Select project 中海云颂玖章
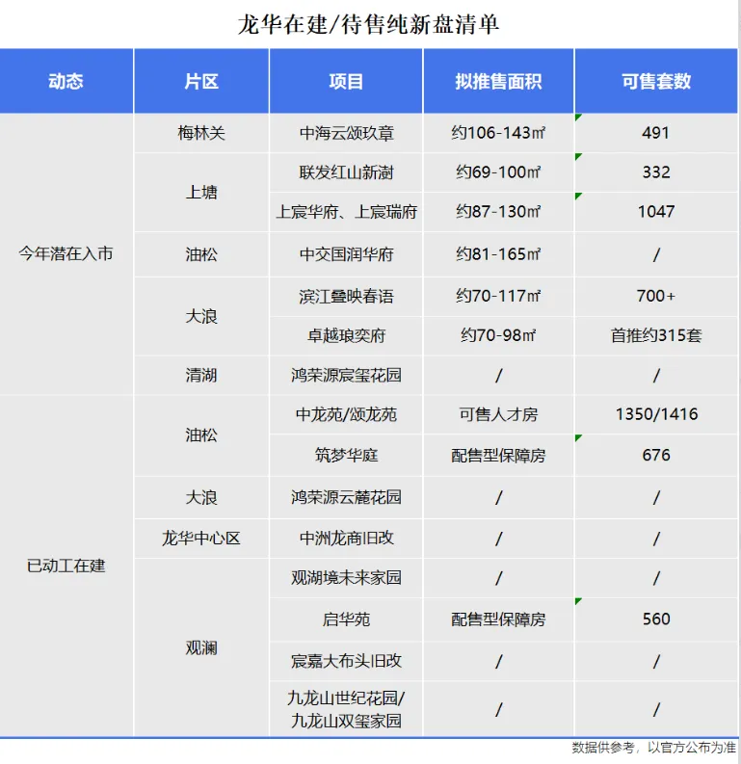The height and width of the screenshot is (764, 741). [346, 133]
